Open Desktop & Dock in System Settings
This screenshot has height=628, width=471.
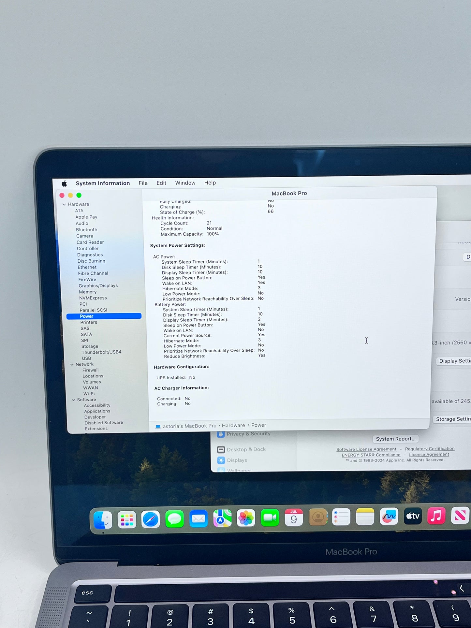[x=246, y=450]
